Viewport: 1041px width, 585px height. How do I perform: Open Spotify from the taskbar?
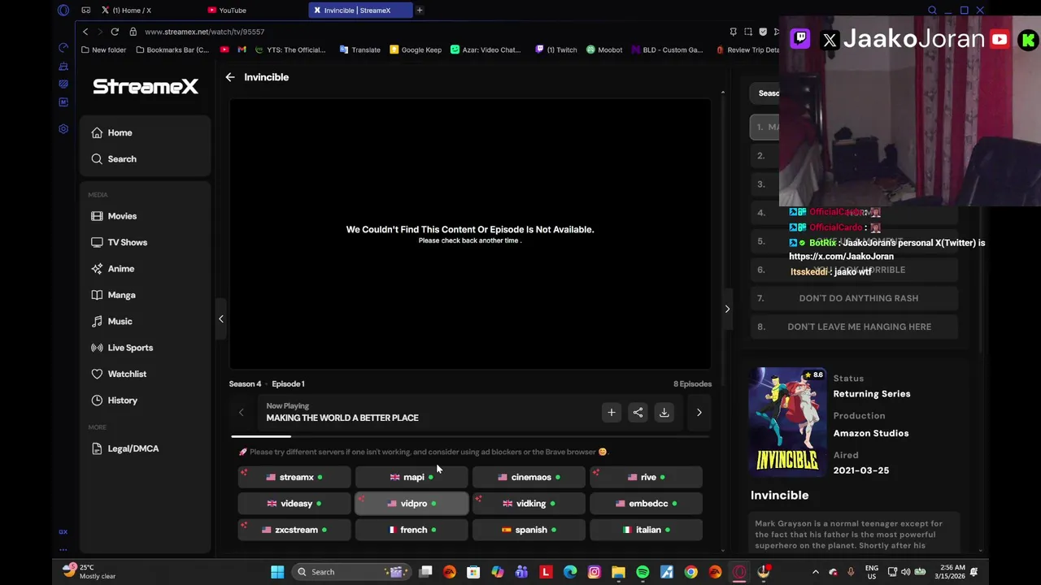click(x=642, y=572)
